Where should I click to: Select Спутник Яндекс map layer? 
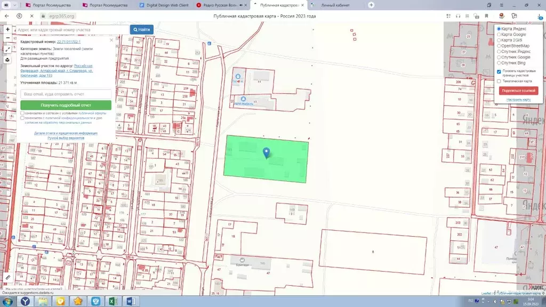(x=499, y=52)
